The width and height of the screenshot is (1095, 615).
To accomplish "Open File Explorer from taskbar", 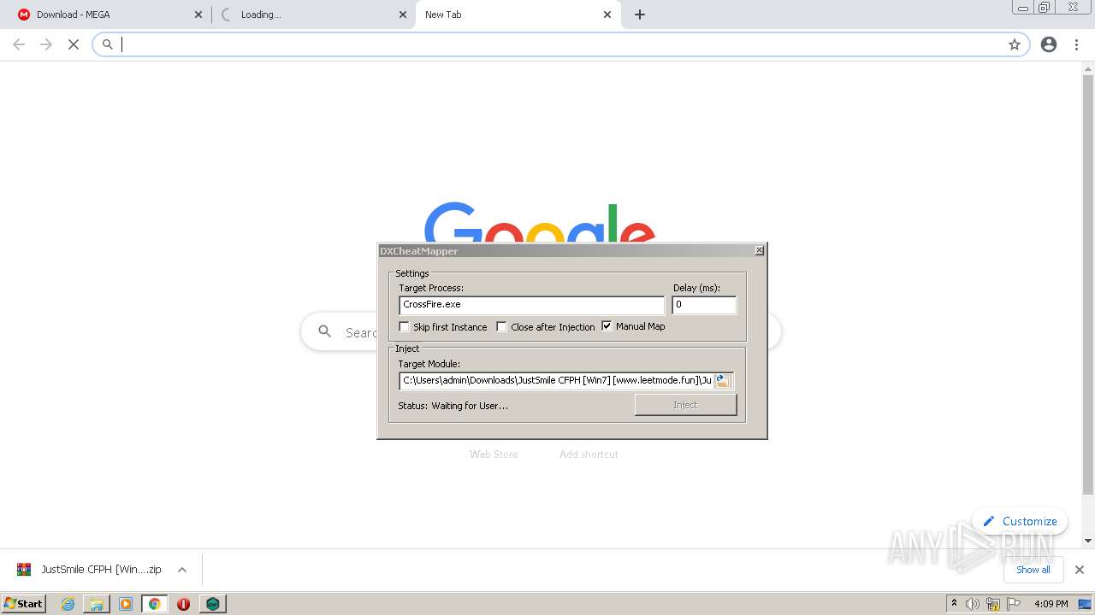I will coord(97,604).
